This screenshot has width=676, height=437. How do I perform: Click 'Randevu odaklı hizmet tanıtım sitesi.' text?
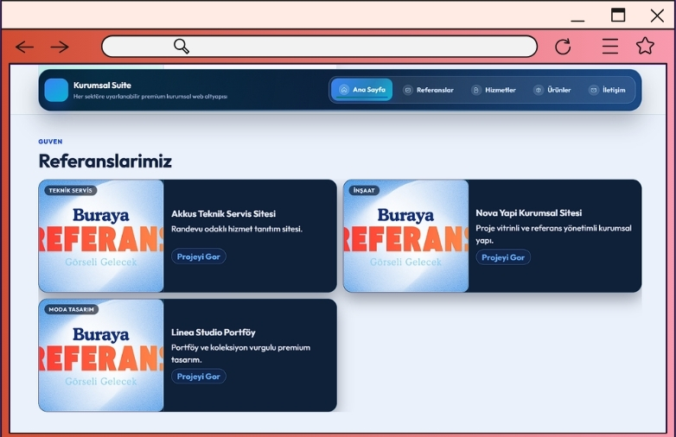click(x=237, y=229)
